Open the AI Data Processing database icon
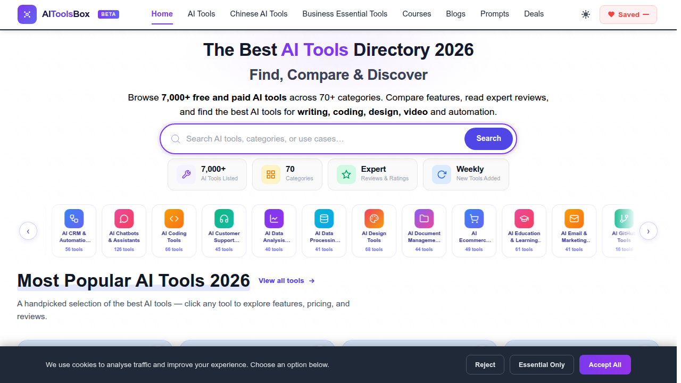The width and height of the screenshot is (681, 383). click(324, 219)
